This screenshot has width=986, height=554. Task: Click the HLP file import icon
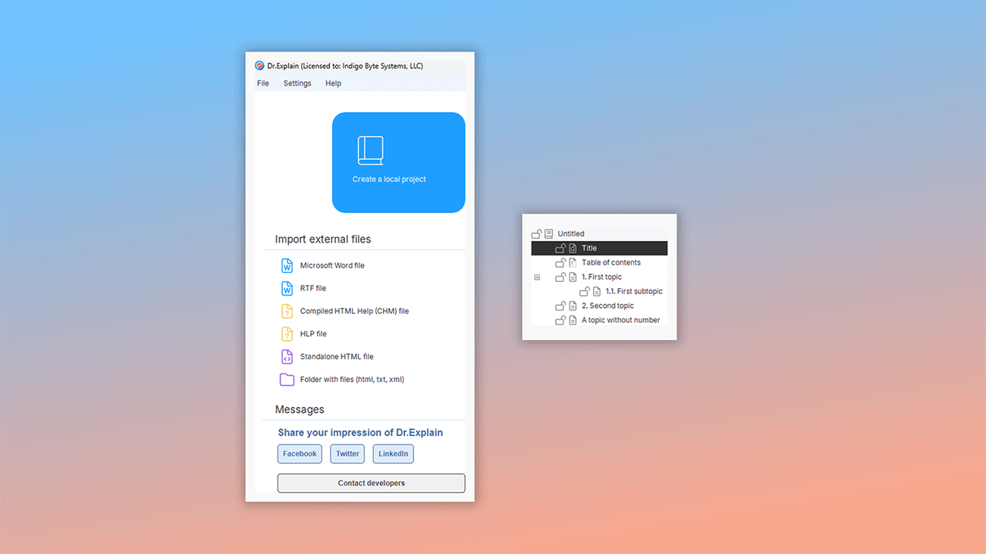[x=287, y=333]
